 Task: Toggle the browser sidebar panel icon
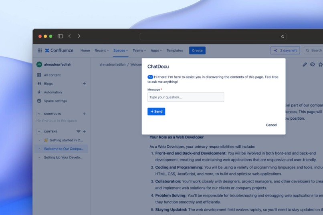coord(60,36)
